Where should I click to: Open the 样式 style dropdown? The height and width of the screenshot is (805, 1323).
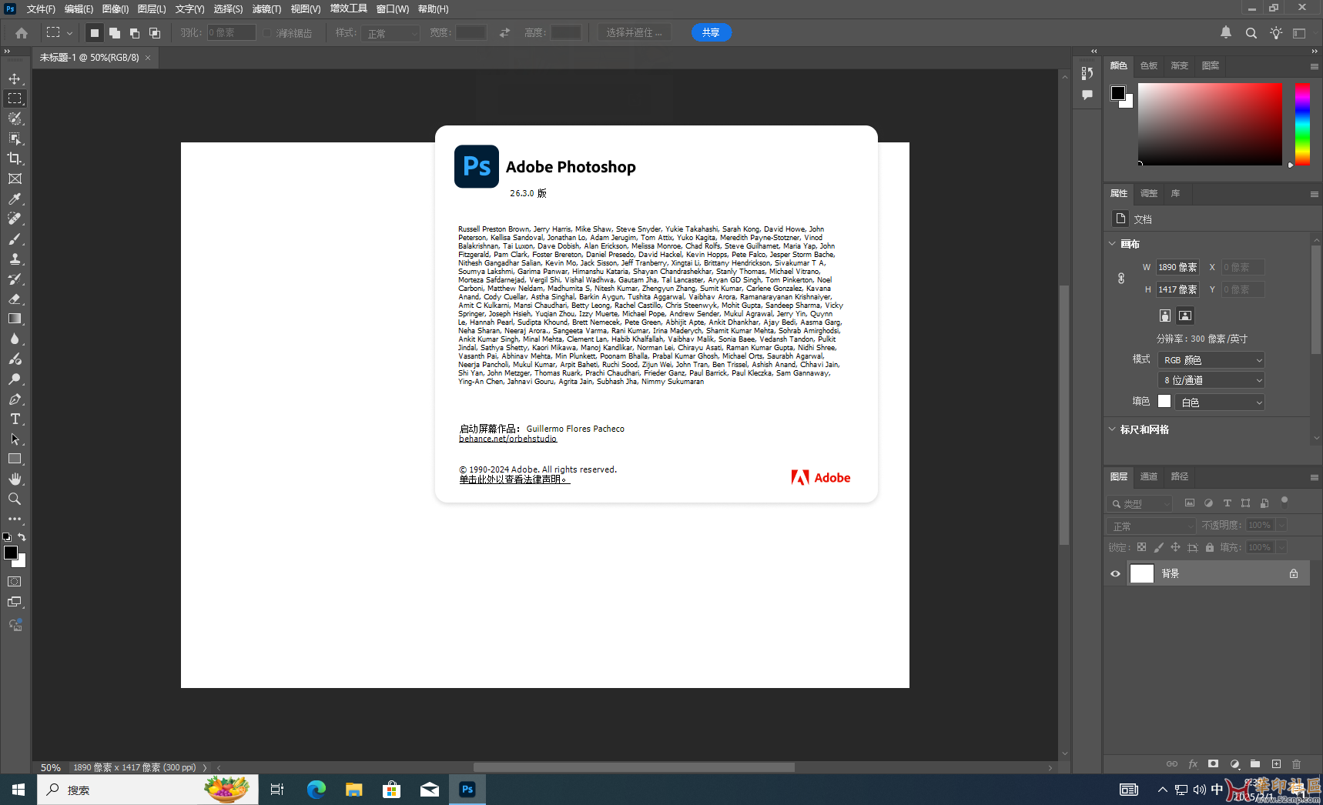point(390,33)
